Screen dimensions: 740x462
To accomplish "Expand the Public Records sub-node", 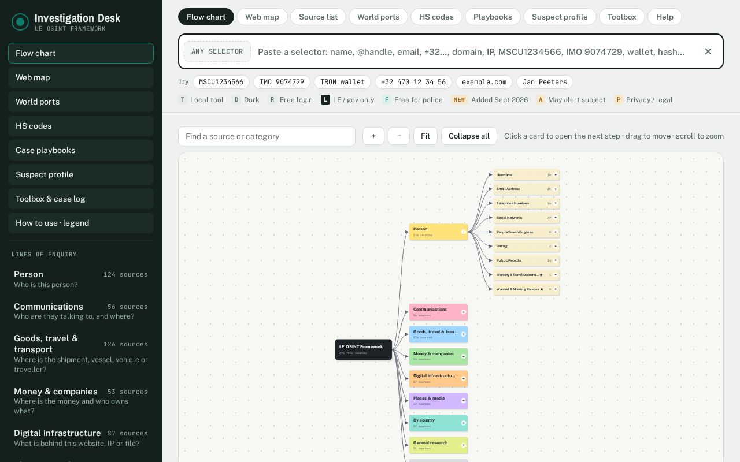I will (556, 260).
